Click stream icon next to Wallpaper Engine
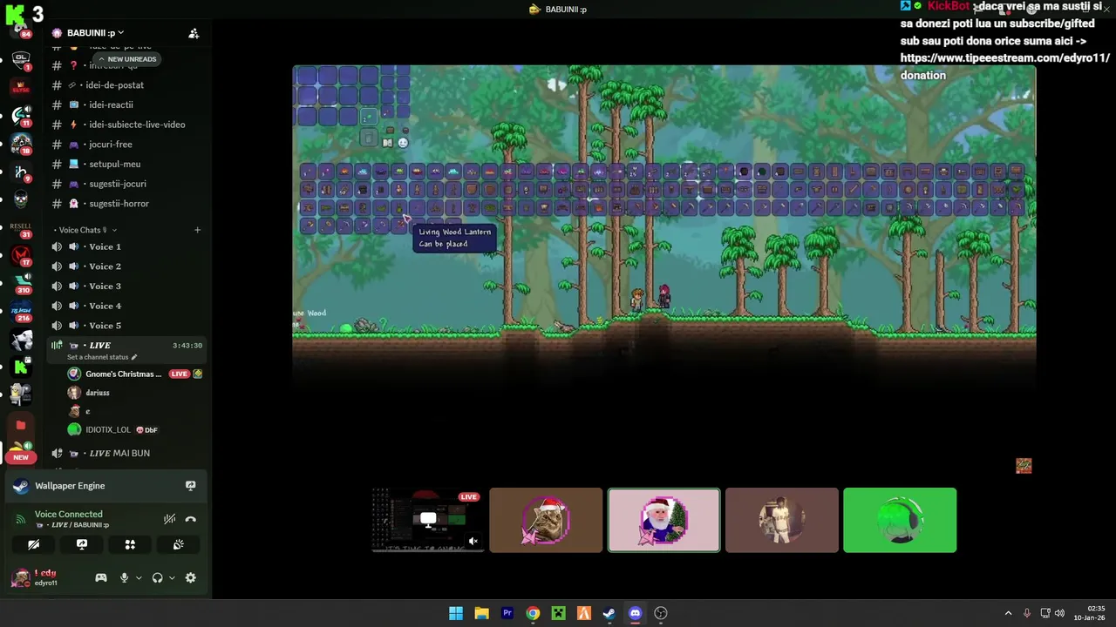 click(190, 486)
